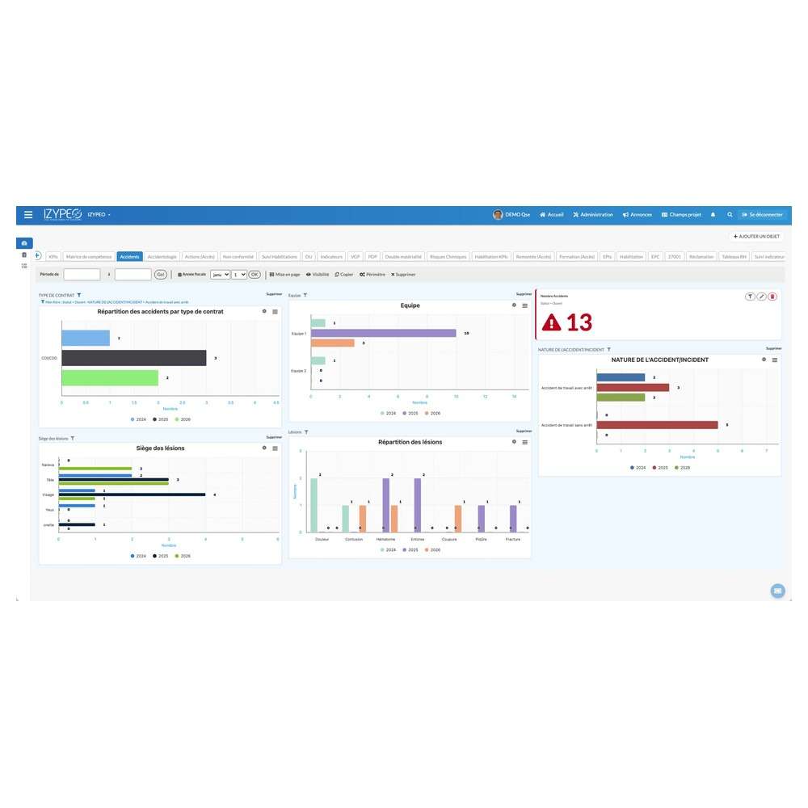Click filter icon on Nombre Accidents card

750,297
